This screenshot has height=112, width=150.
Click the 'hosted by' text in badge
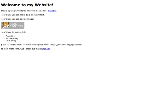[x=13, y=24]
